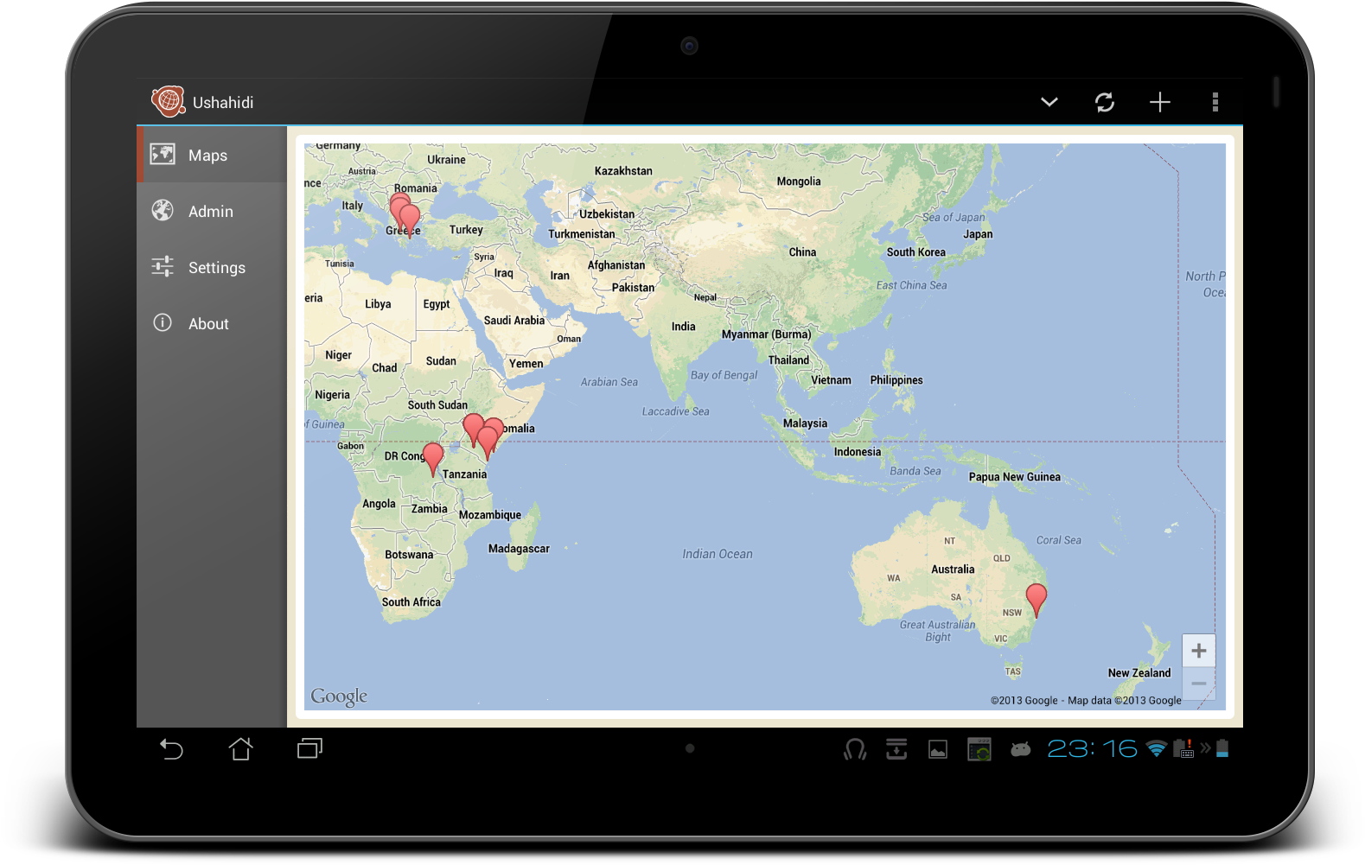This screenshot has height=865, width=1365.
Task: Click the Android debug notification icon
Action: [x=1021, y=749]
